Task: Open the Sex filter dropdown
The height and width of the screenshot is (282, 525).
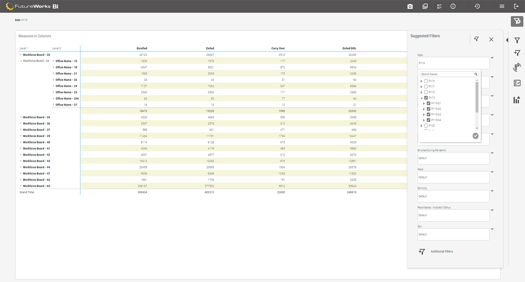Action: click(492, 229)
